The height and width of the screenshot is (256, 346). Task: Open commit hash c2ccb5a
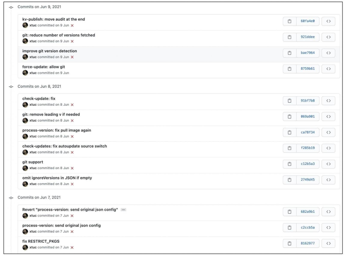307,227
